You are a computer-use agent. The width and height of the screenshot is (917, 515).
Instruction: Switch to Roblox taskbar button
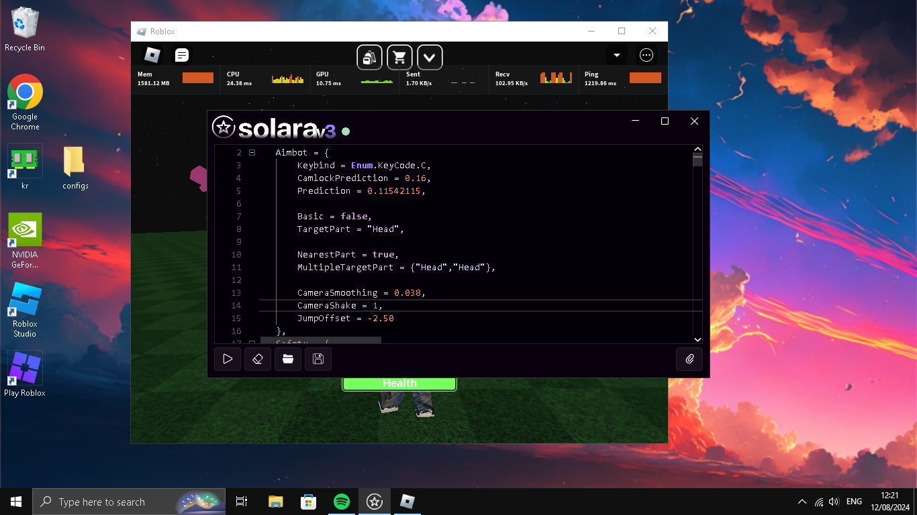407,502
